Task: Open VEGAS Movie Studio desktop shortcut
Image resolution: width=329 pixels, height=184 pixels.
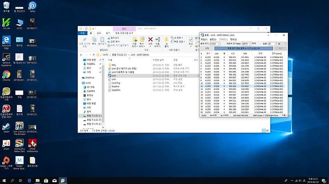Action: point(19,163)
